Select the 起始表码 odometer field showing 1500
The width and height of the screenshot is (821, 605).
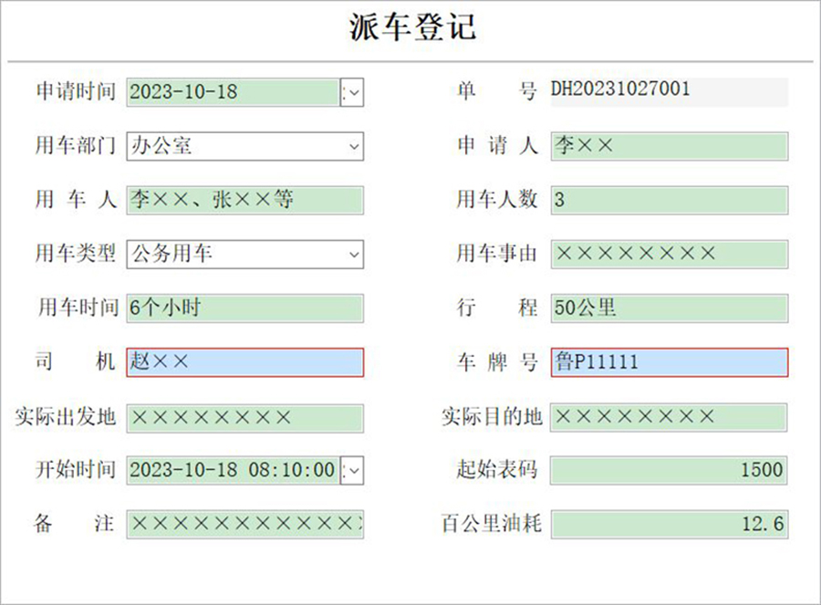click(x=670, y=471)
